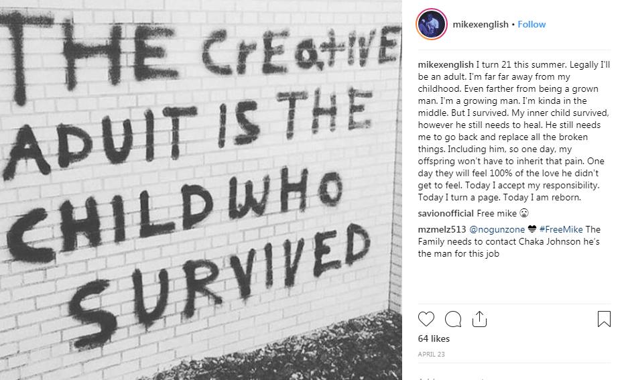The width and height of the screenshot is (626, 380).
Task: Click the graffiti wall photo
Action: pos(201,190)
